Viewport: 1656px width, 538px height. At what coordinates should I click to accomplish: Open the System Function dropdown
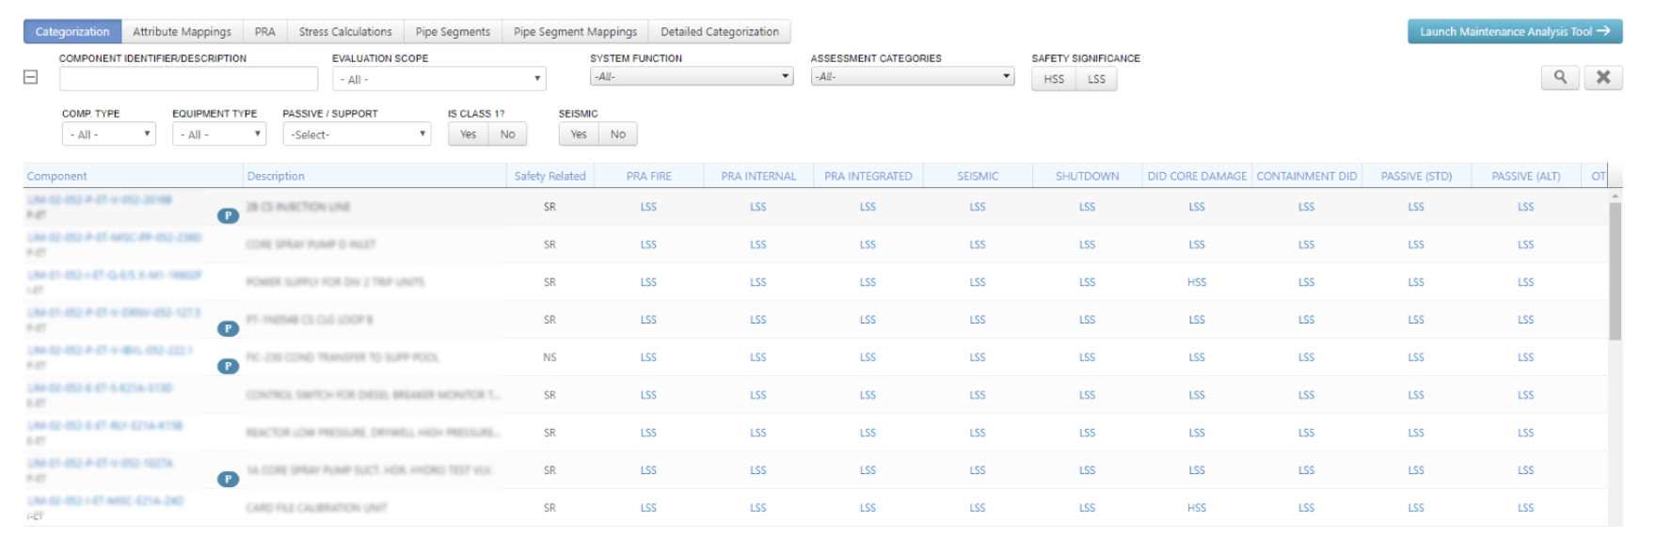pyautogui.click(x=692, y=76)
